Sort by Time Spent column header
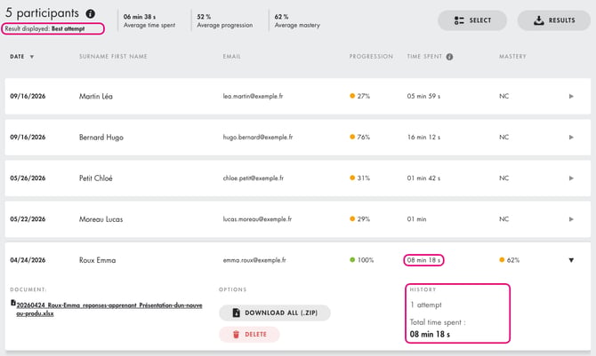596x356 pixels. click(424, 57)
